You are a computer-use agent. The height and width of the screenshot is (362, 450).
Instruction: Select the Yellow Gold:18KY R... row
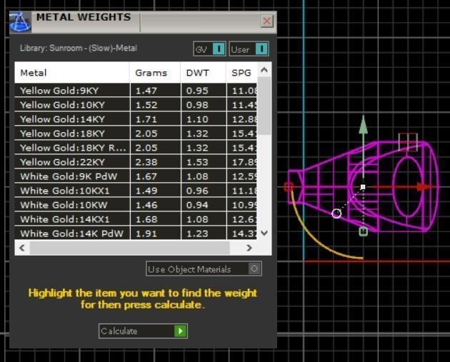[136, 148]
